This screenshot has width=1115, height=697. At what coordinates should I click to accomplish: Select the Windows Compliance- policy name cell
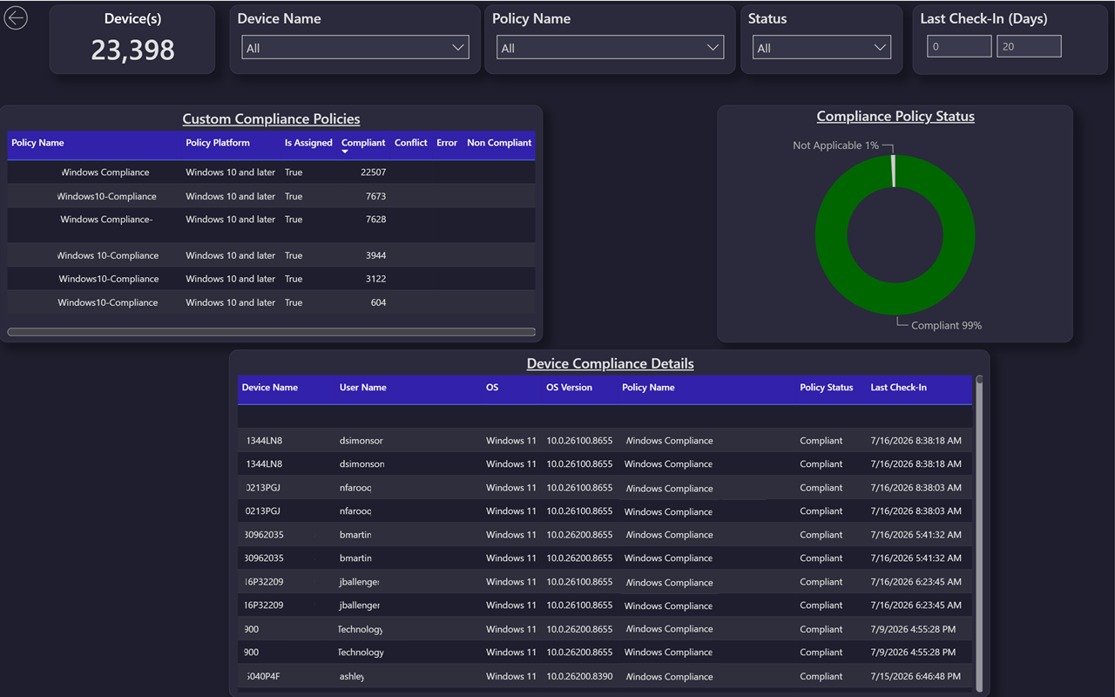click(x=106, y=220)
